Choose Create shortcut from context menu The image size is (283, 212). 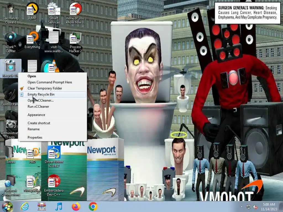point(53,123)
